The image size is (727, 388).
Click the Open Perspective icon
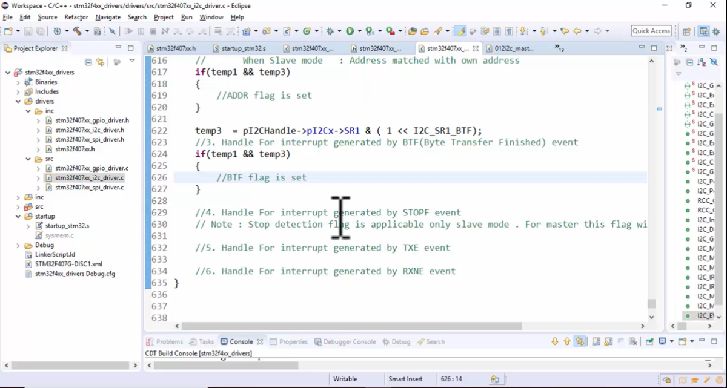click(686, 31)
